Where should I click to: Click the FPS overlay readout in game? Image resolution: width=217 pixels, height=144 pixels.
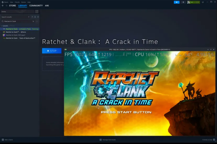(x=88, y=54)
